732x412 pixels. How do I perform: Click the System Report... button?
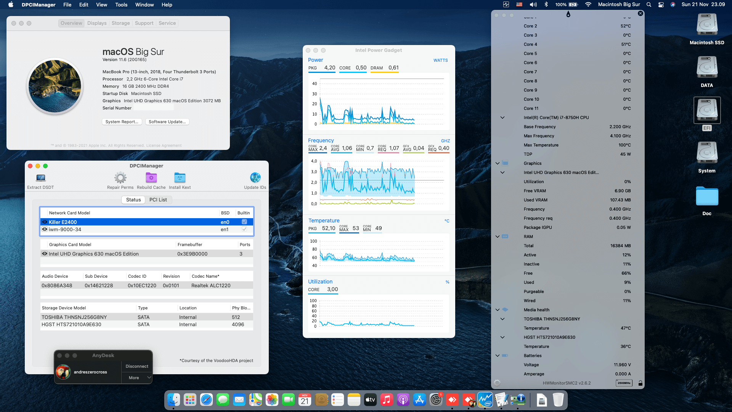[122, 122]
